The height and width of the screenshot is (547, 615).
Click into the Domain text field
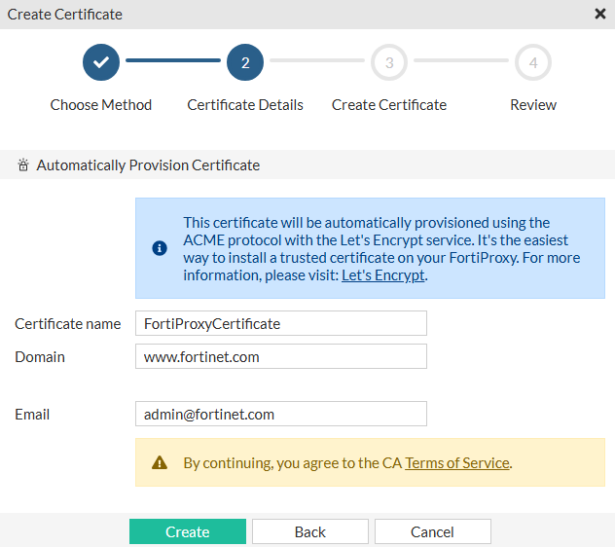click(x=280, y=356)
